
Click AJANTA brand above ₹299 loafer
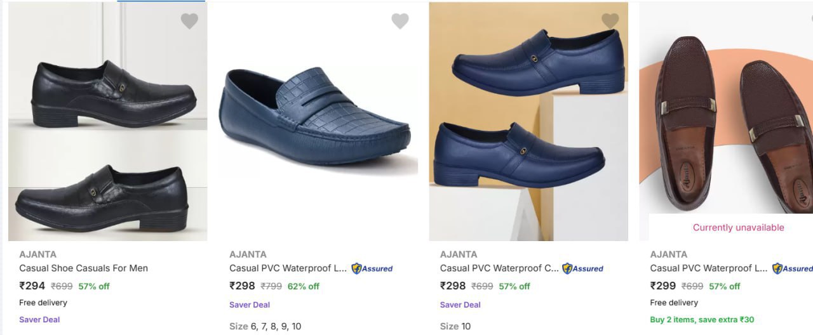[x=668, y=254]
